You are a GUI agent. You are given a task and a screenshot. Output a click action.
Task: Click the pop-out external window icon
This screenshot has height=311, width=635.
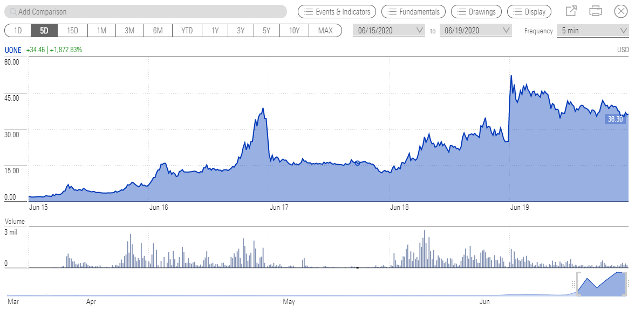571,11
